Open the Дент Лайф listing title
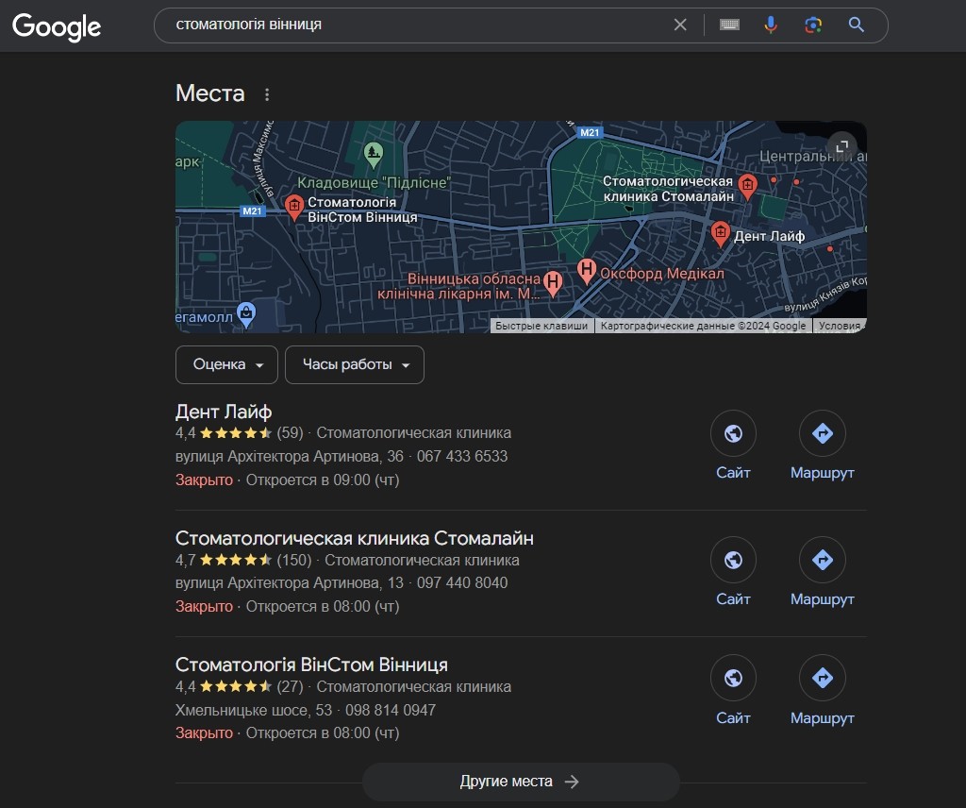Screen dimensions: 966x808 pyautogui.click(x=224, y=412)
